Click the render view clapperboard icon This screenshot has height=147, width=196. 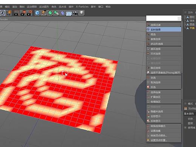pyautogui.click(x=16, y=13)
